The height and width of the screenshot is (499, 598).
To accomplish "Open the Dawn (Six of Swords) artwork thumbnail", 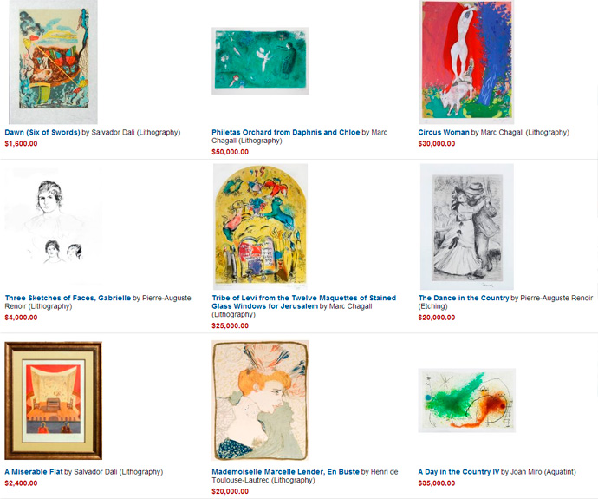I will [x=54, y=62].
